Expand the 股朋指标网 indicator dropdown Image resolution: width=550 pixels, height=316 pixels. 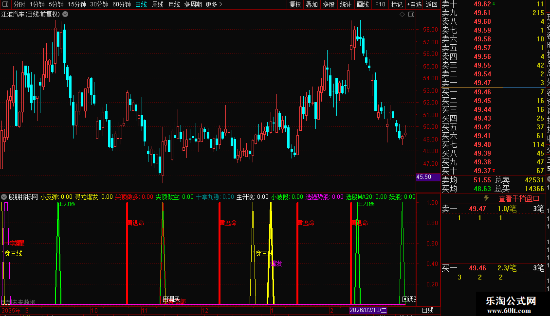(4, 197)
